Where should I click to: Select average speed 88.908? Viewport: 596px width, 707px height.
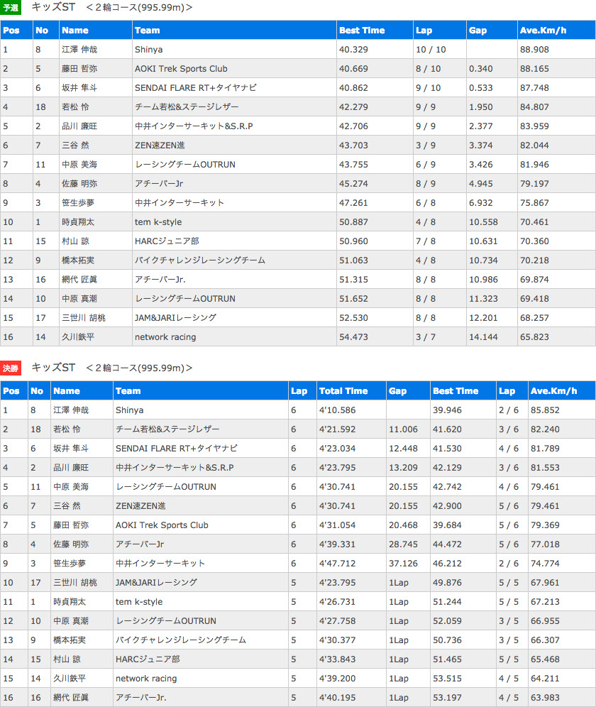tap(534, 50)
